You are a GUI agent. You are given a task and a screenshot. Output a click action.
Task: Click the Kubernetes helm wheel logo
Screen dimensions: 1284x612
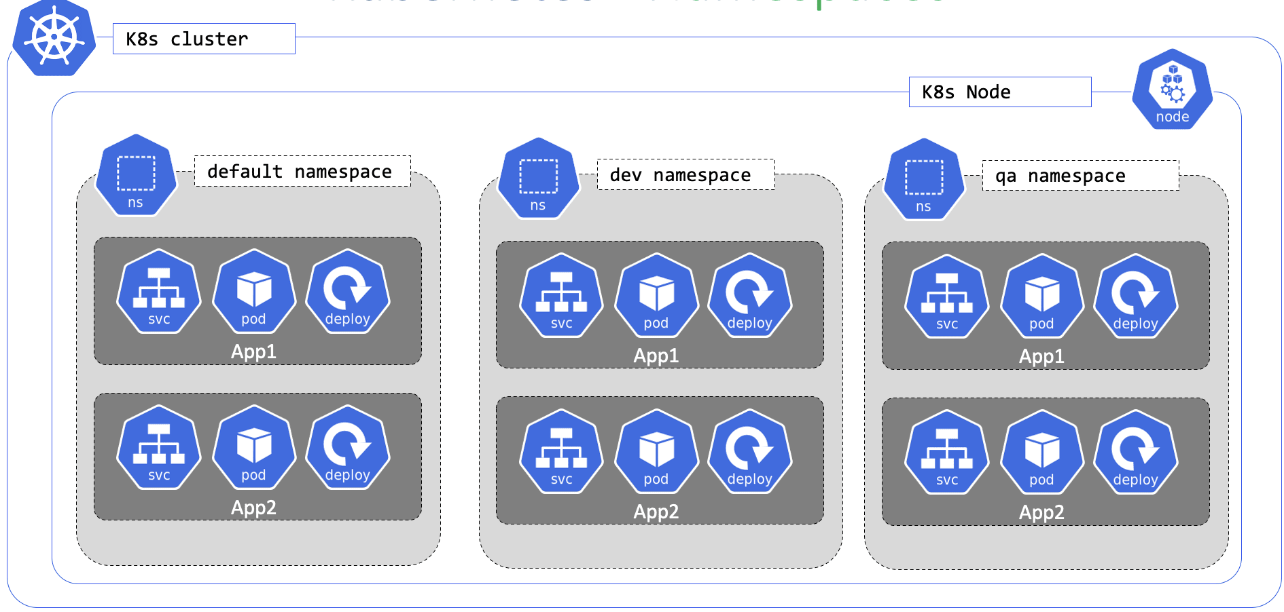(x=54, y=37)
